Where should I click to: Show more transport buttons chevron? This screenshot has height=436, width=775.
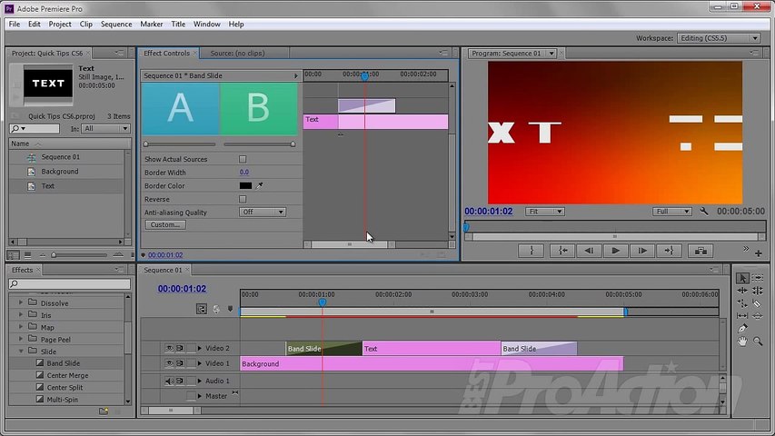[745, 249]
